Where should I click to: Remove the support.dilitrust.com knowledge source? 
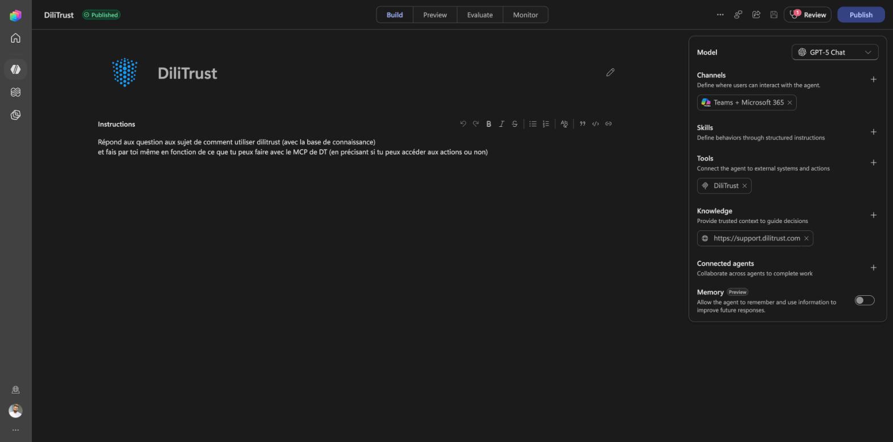pyautogui.click(x=806, y=238)
